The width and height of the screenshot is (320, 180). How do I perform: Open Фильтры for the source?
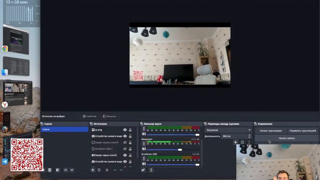[x=109, y=116]
